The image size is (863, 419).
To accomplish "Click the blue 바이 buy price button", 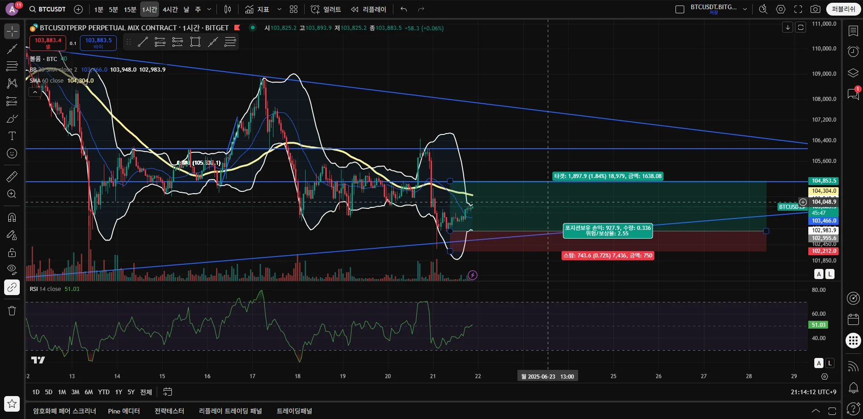I will tap(98, 43).
